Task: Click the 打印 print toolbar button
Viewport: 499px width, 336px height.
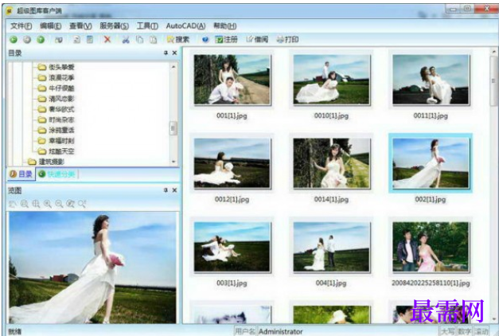Action: pyautogui.click(x=287, y=40)
